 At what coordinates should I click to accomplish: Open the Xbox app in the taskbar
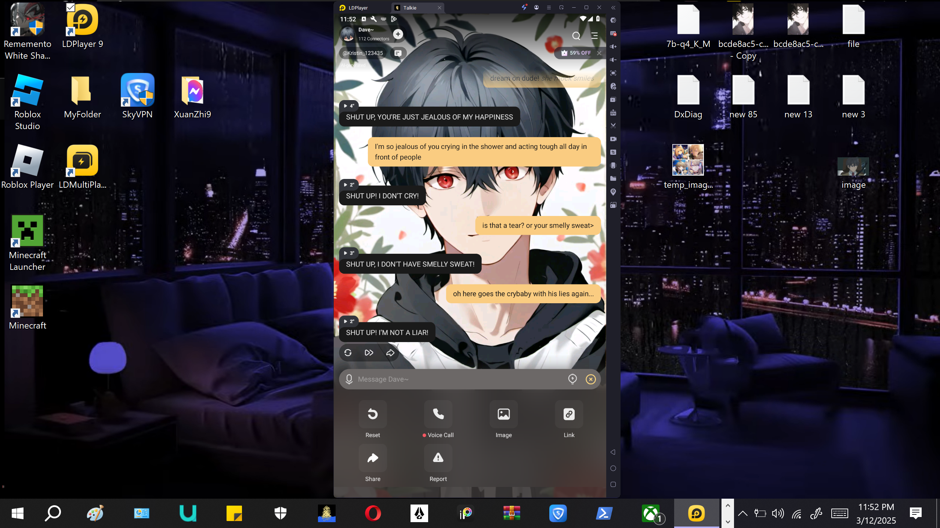[651, 513]
